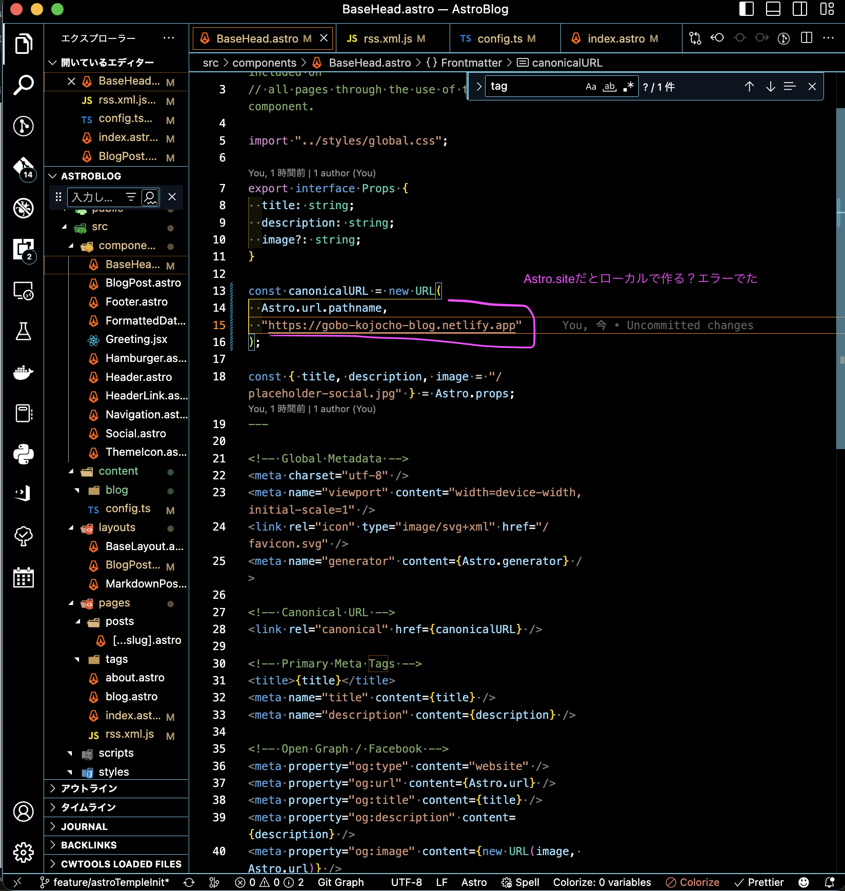The width and height of the screenshot is (845, 891).
Task: Open the Explorer view in activity bar
Action: [23, 44]
